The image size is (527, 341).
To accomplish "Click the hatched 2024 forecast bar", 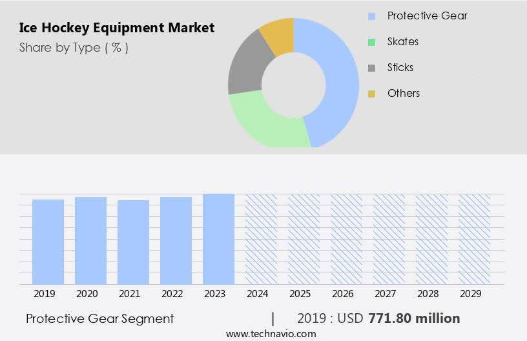I will tap(262, 239).
